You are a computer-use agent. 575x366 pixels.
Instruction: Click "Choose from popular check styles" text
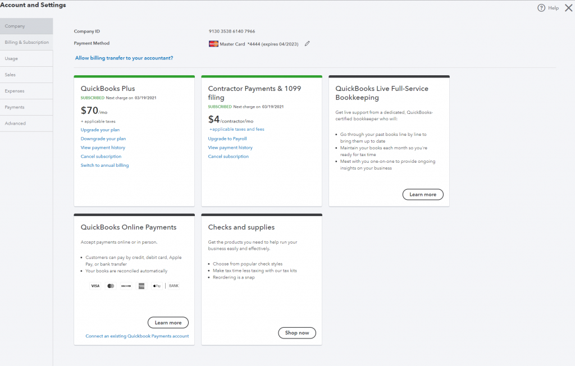[x=248, y=264]
